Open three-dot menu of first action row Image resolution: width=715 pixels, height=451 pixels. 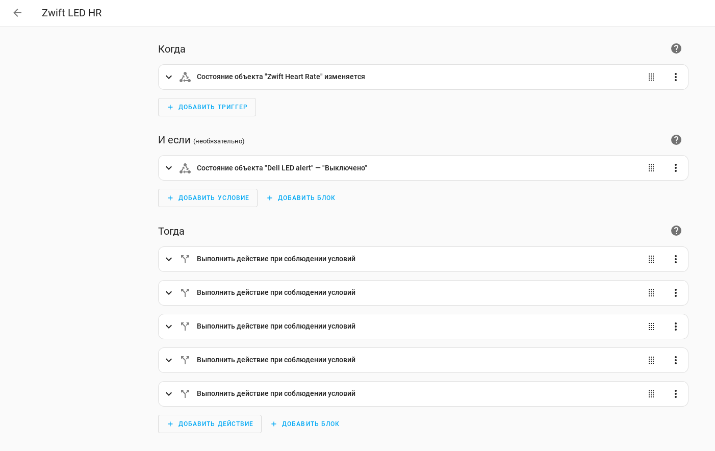(676, 259)
